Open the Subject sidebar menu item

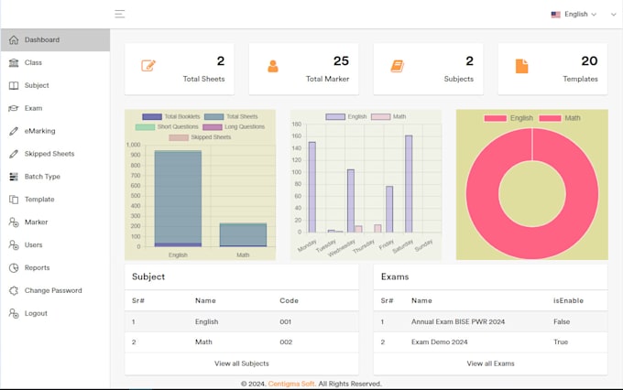55,85
